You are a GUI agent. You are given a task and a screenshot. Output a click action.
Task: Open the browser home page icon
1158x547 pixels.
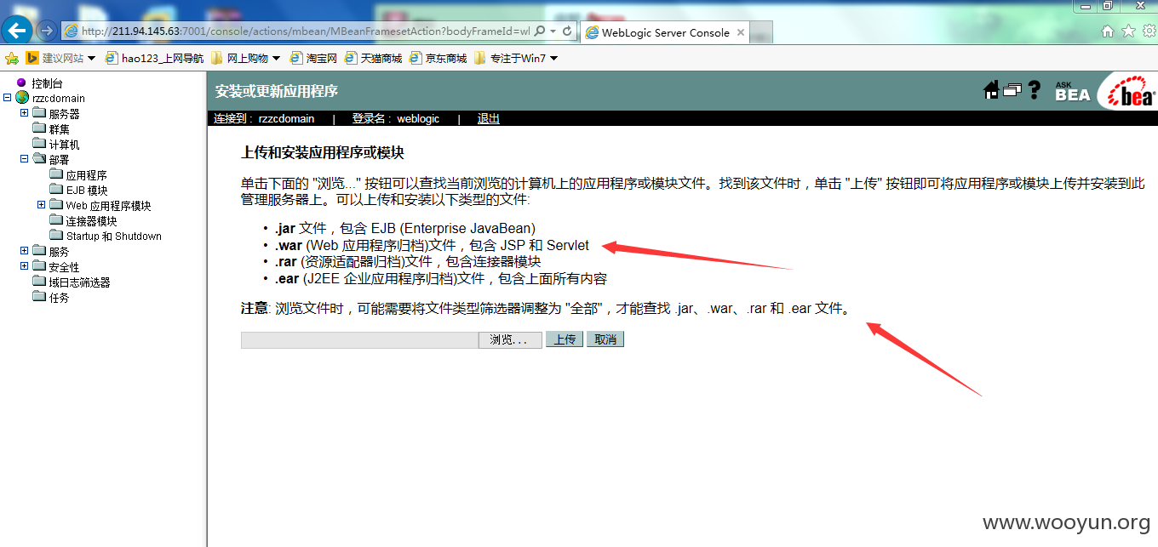1108,31
